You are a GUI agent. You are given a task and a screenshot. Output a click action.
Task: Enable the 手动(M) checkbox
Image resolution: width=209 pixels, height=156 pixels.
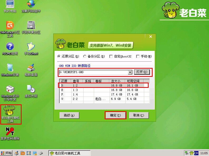144,56
